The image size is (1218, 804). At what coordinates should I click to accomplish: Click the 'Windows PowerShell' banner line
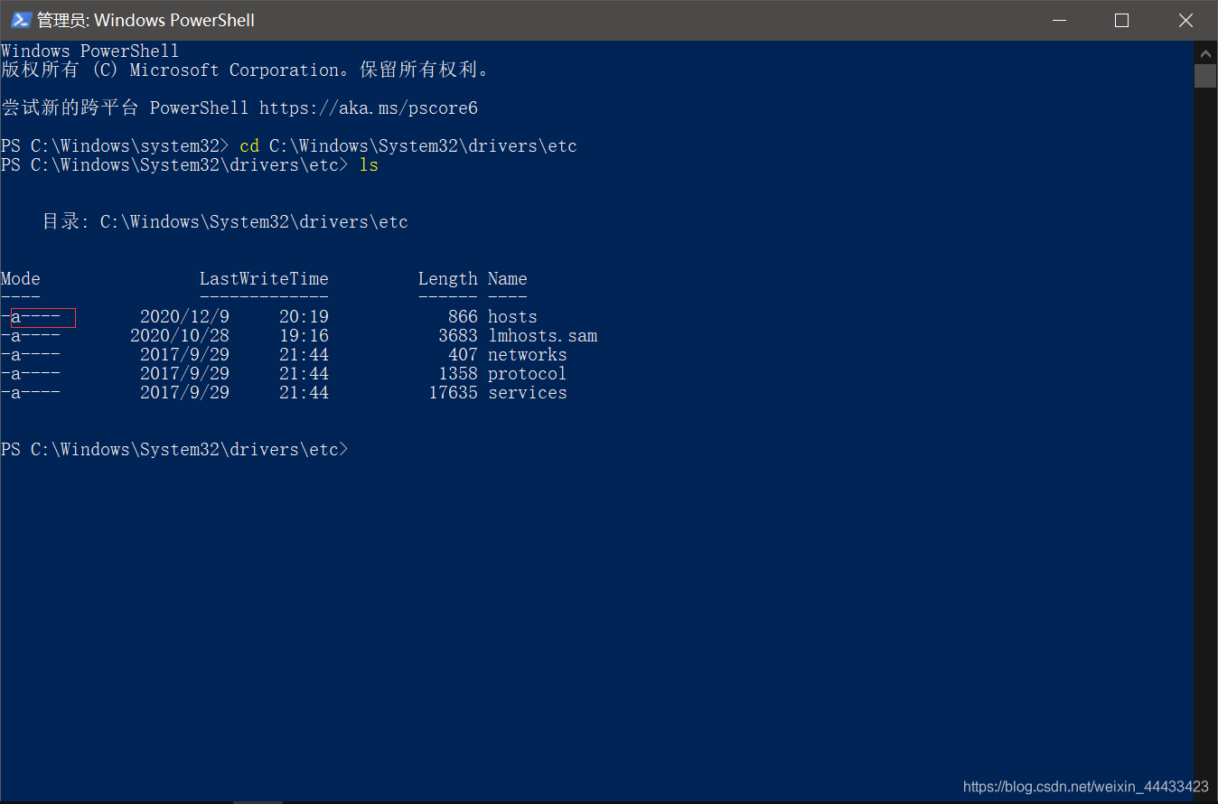click(x=90, y=51)
